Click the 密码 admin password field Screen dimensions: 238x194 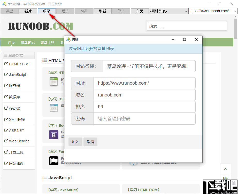click(x=144, y=118)
